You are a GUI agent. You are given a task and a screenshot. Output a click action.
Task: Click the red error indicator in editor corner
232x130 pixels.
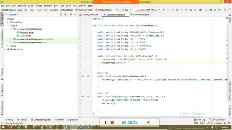[227, 18]
